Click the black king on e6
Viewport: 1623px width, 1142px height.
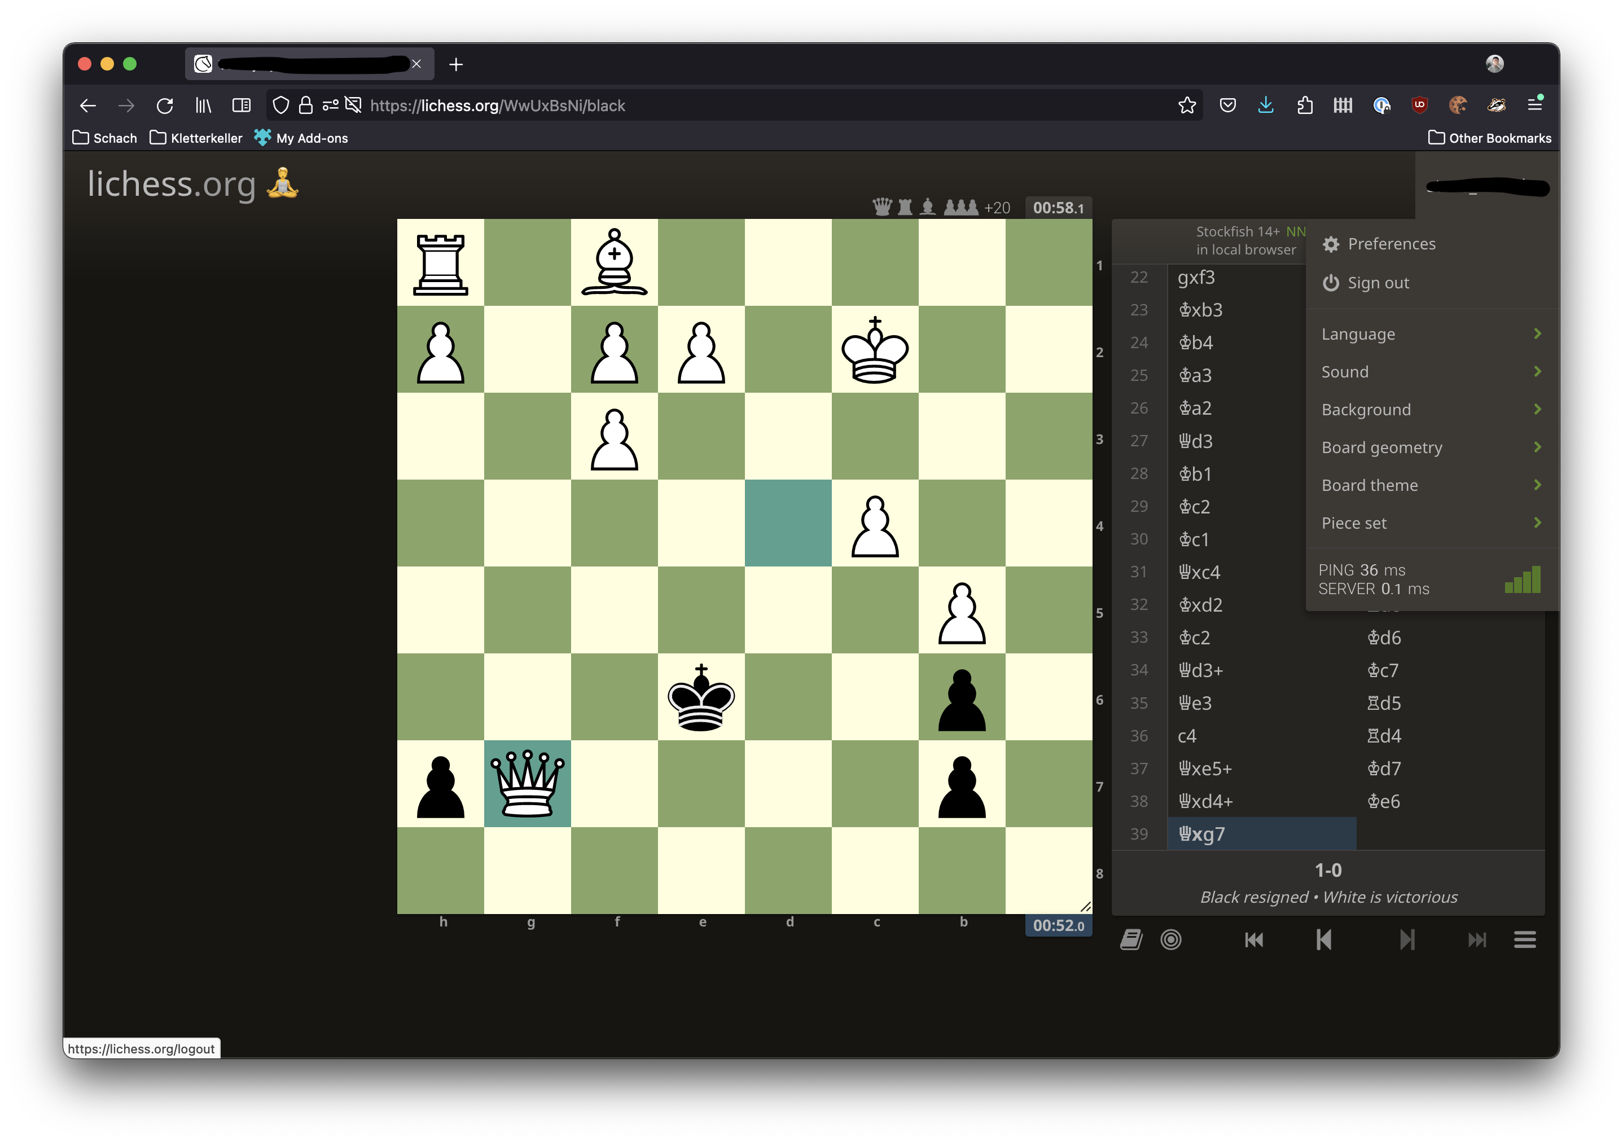click(701, 697)
